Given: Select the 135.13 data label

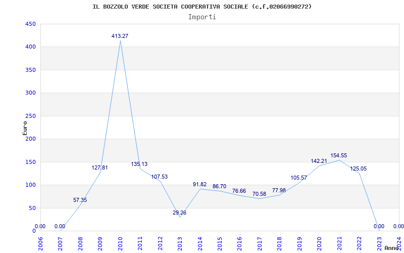Looking at the screenshot, I should 139,164.
